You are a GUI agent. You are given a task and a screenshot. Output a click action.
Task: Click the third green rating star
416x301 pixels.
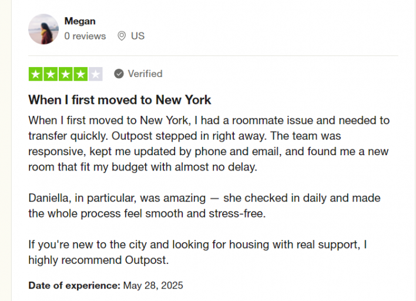click(66, 74)
